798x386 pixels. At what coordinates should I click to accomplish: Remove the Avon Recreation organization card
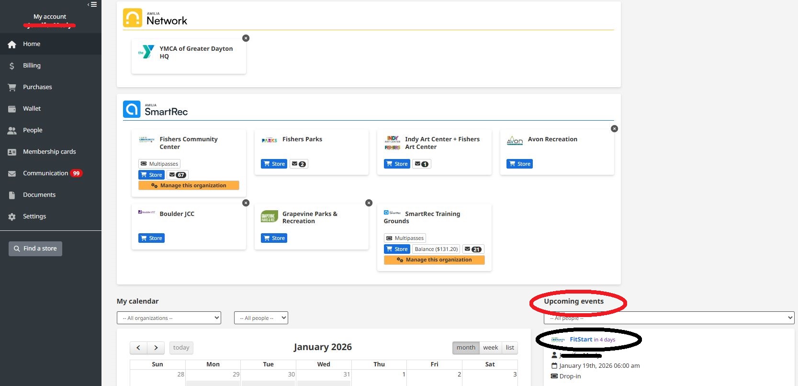[x=614, y=129]
